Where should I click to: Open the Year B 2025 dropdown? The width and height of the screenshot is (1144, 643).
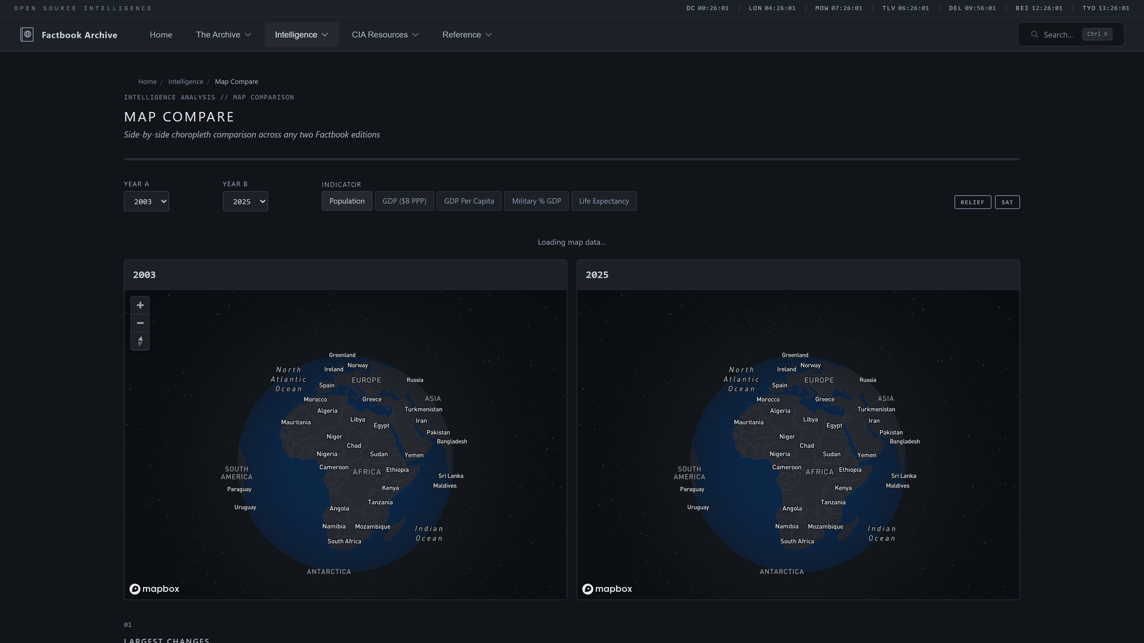click(245, 202)
